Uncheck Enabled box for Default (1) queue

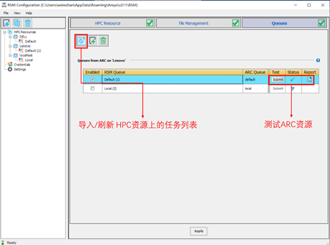click(x=93, y=79)
